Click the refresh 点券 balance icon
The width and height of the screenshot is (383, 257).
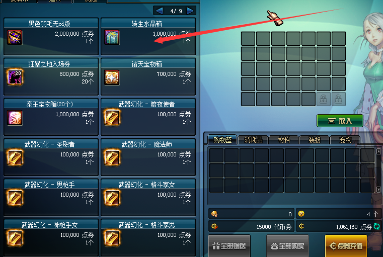click(376, 226)
